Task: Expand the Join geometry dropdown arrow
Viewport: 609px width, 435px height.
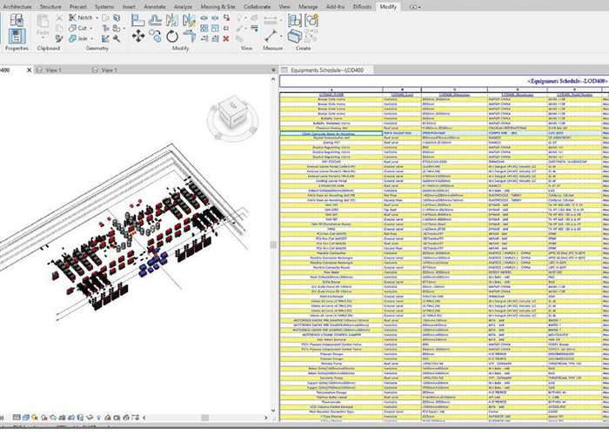Action: pyautogui.click(x=91, y=39)
